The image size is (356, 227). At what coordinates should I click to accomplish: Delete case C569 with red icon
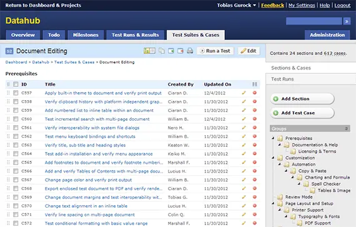click(x=255, y=197)
